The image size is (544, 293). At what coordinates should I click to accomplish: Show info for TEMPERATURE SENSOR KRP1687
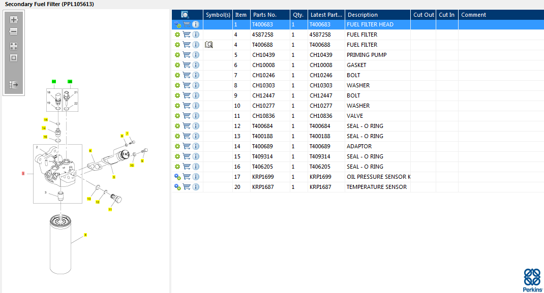196,187
